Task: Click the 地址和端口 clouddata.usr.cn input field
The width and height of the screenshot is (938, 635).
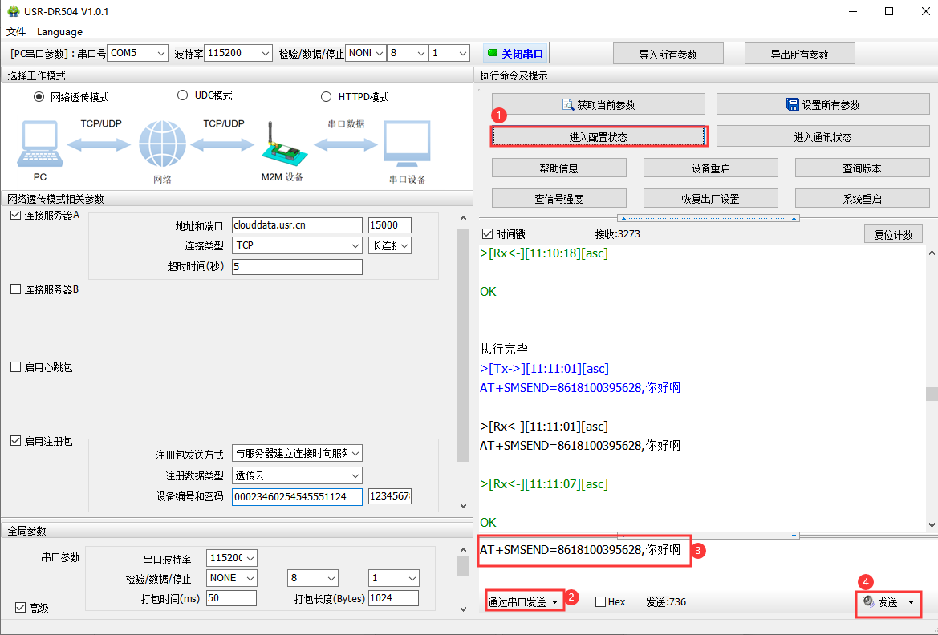Action: 296,225
